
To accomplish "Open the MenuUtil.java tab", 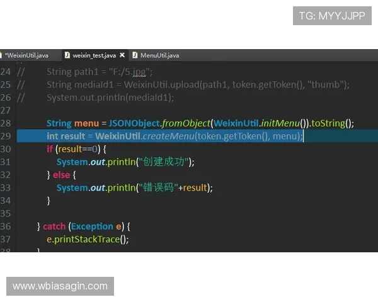I will click(159, 55).
